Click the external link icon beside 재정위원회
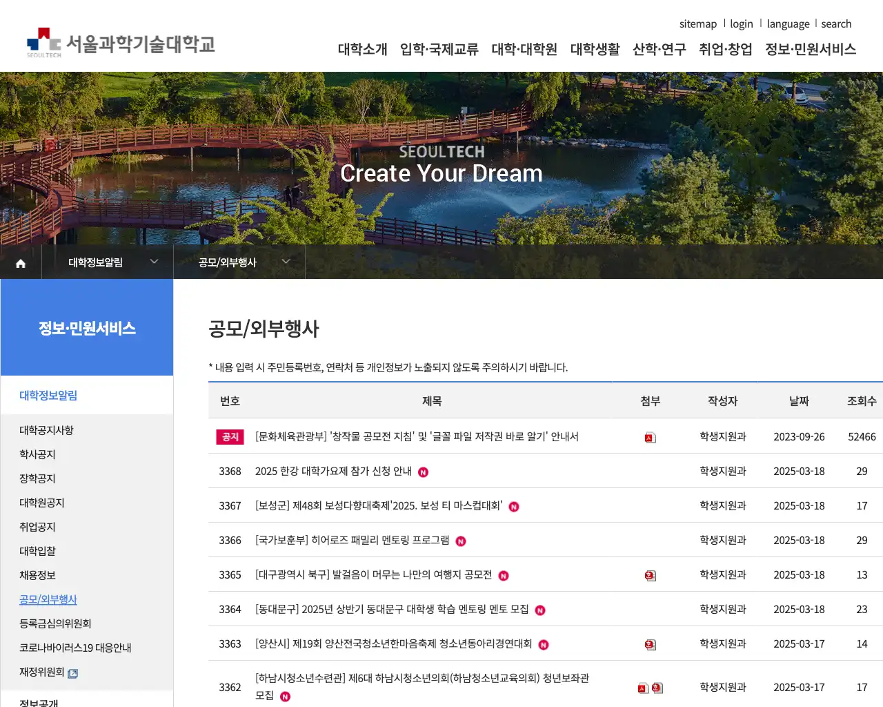This screenshot has width=883, height=707. pyautogui.click(x=73, y=673)
